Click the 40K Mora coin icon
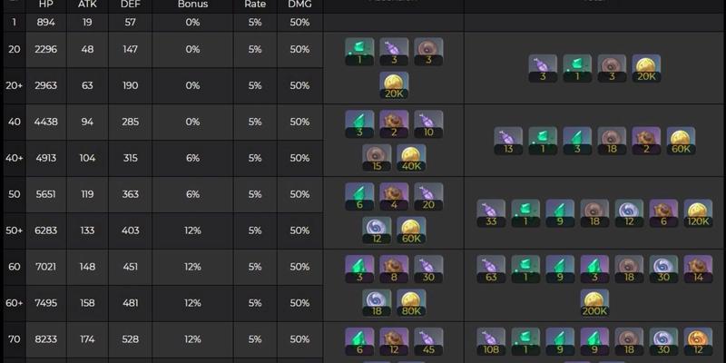Viewport: 726px width, 363px height. (411, 158)
